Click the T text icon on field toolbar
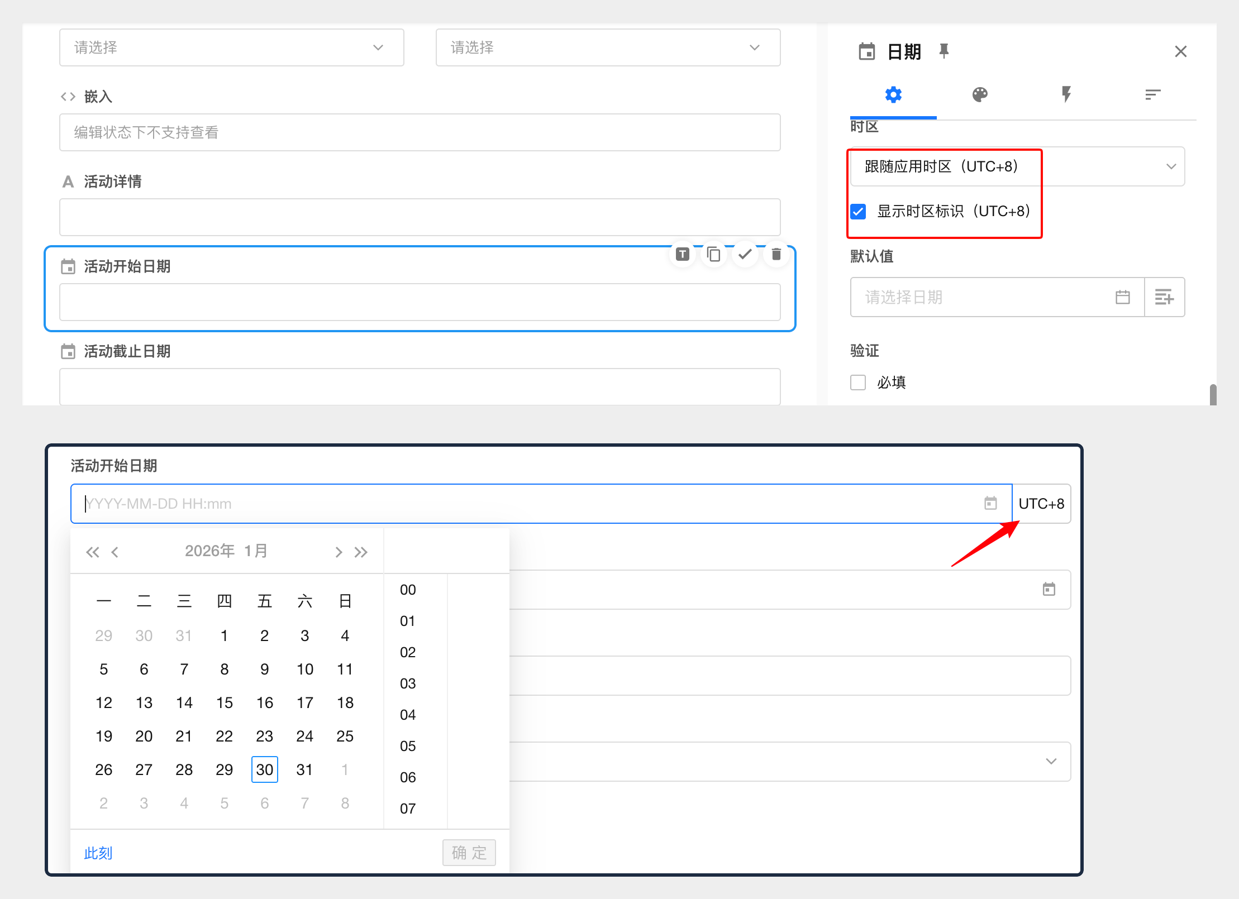 (682, 255)
